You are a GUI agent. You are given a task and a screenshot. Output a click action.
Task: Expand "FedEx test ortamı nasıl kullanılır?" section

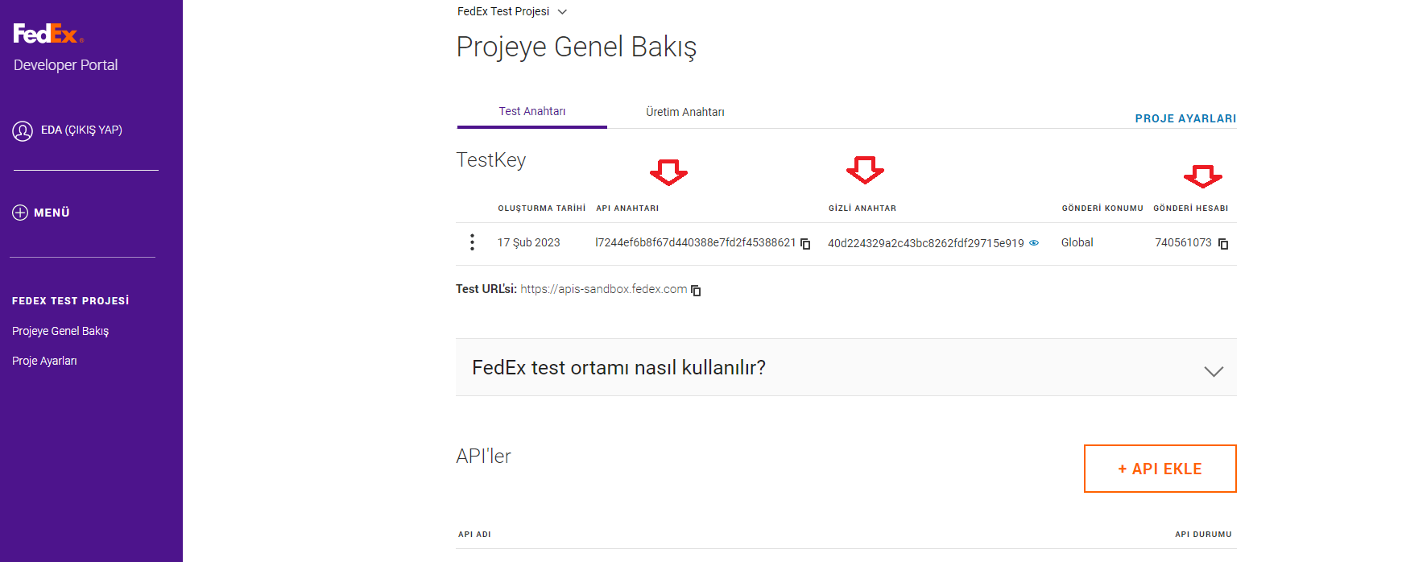618,367
